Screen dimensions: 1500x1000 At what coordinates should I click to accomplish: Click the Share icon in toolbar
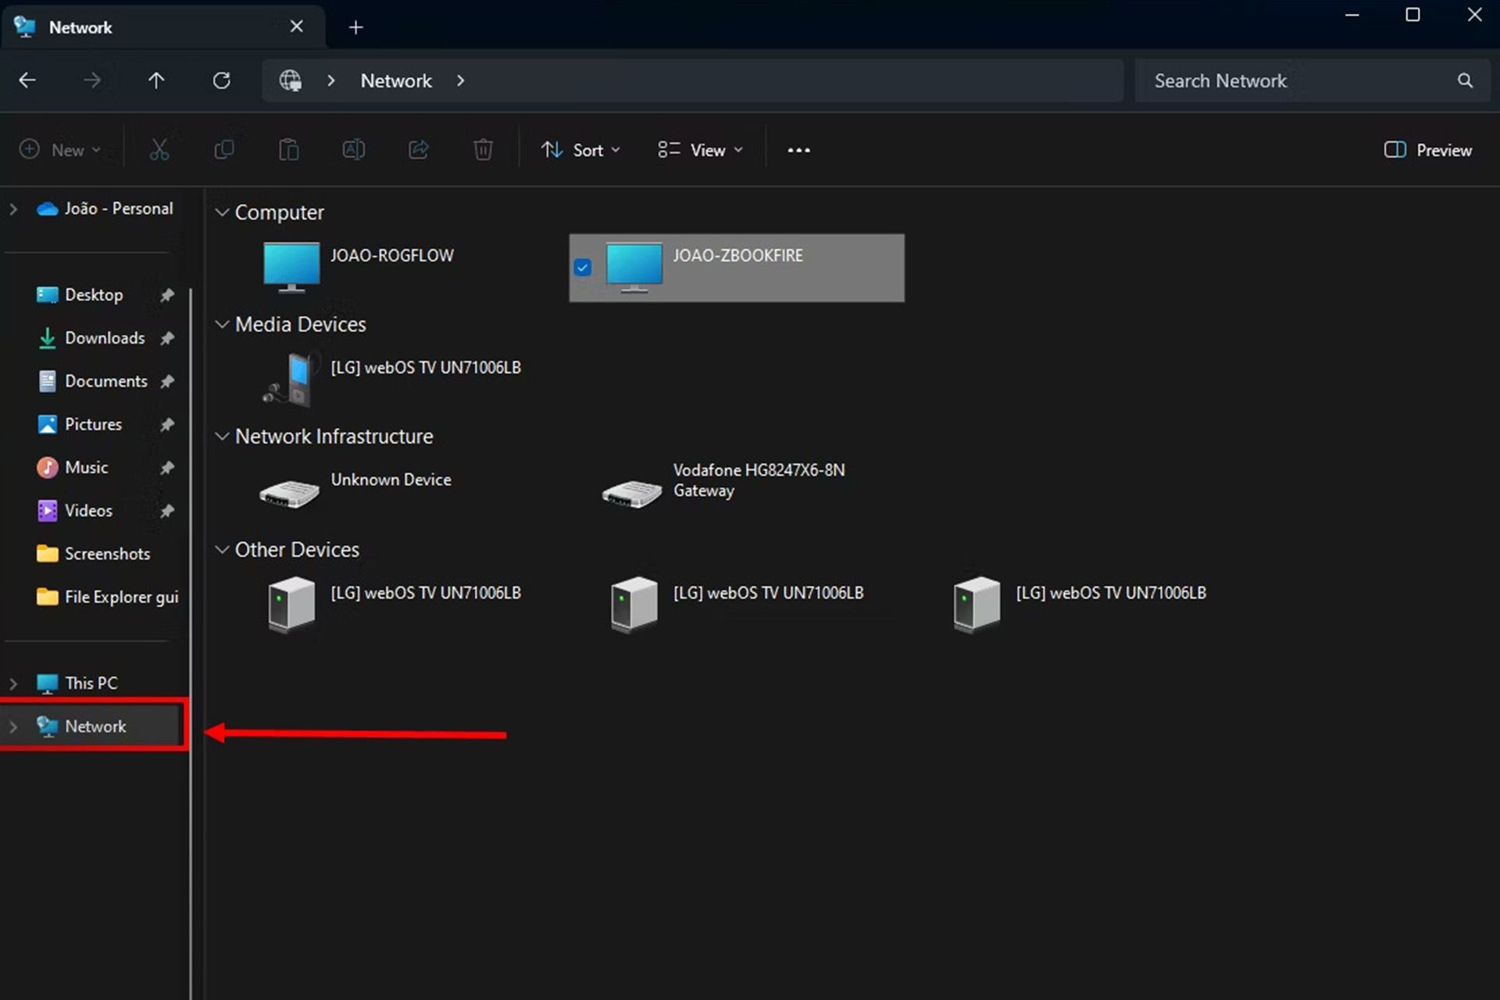419,149
